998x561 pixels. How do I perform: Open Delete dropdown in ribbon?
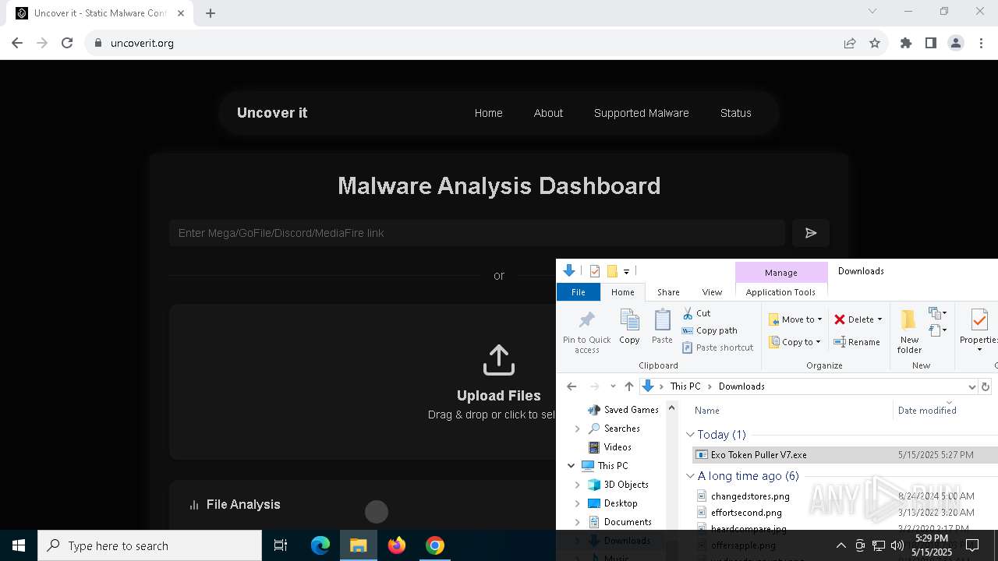(879, 319)
